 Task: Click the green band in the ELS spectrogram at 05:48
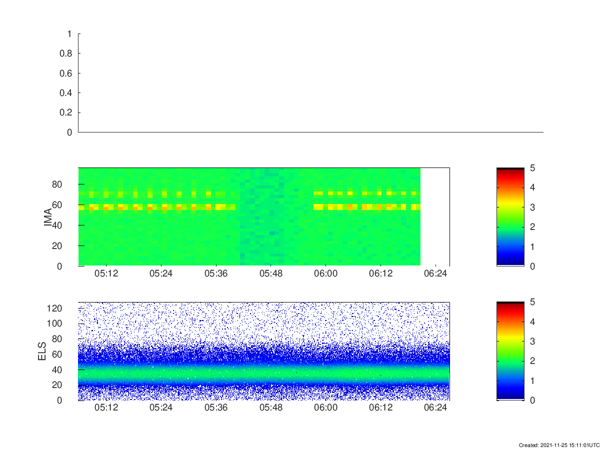coord(271,373)
